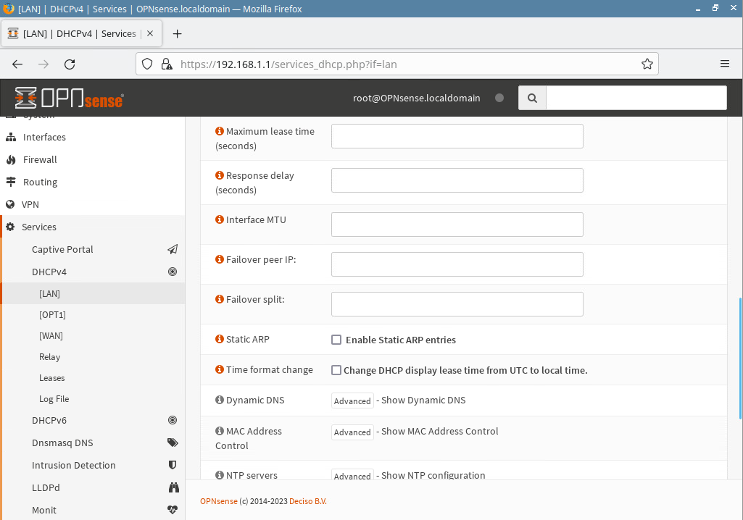This screenshot has width=743, height=520.
Task: Open the Interfaces sidebar menu
Action: [x=44, y=137]
